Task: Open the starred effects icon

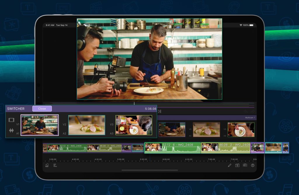Action: [x=237, y=165]
